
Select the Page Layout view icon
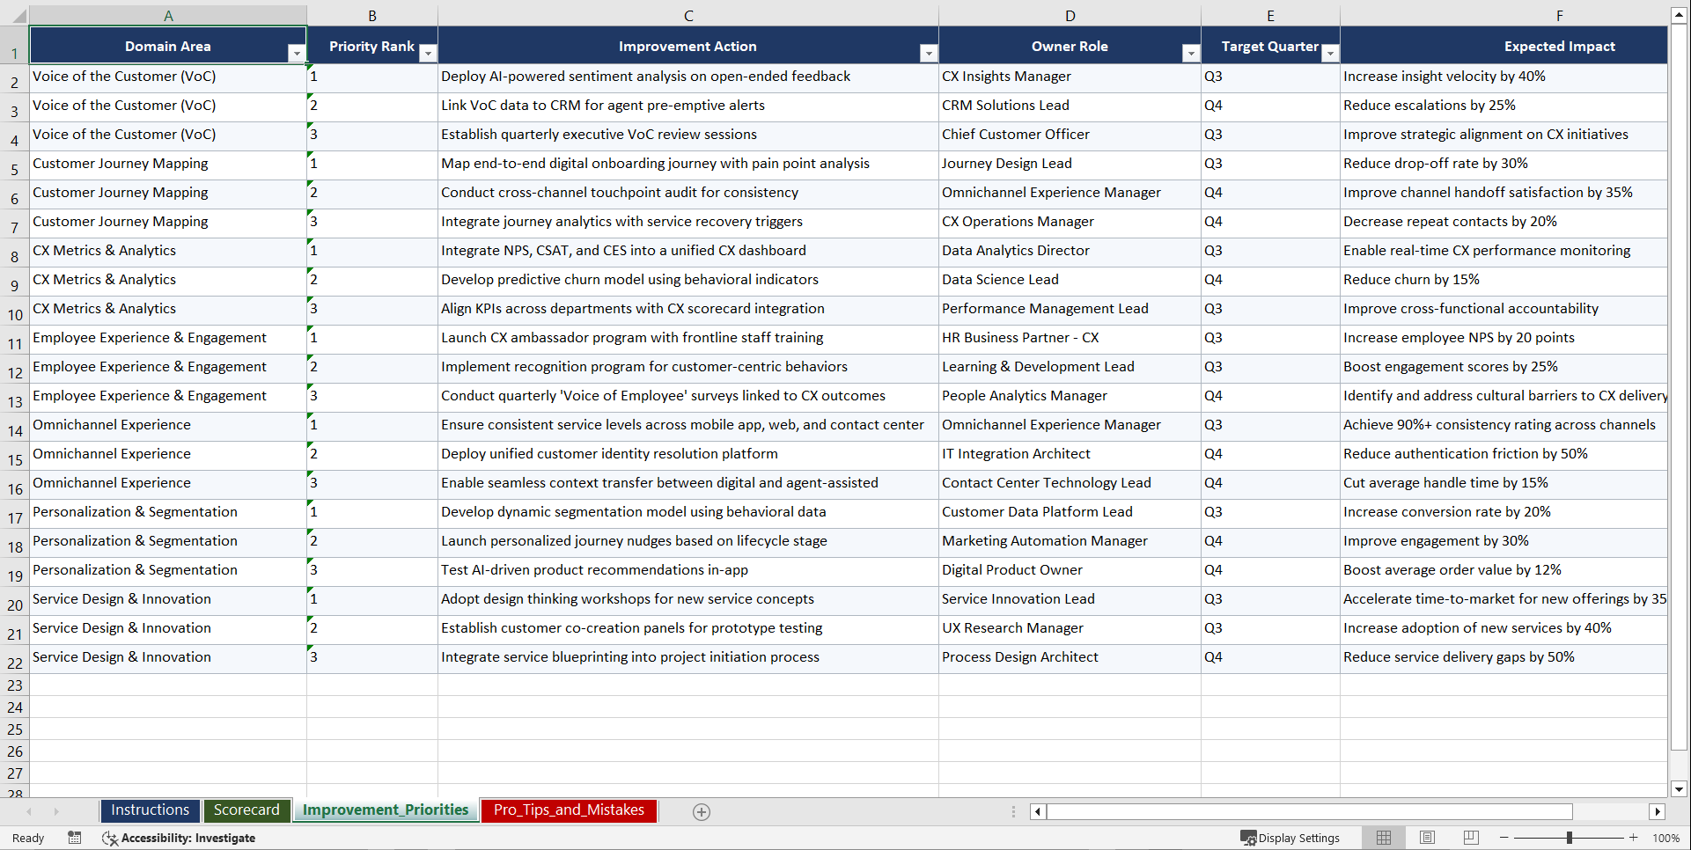[x=1427, y=838]
